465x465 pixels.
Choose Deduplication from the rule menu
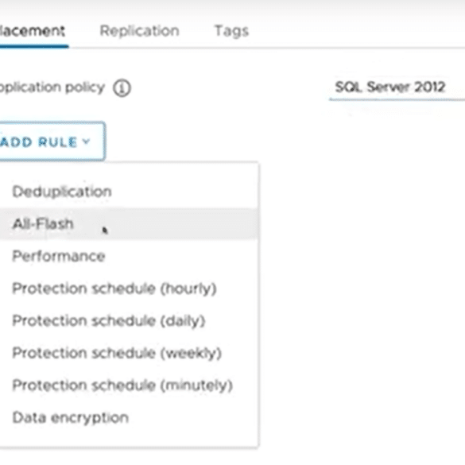click(x=129, y=192)
